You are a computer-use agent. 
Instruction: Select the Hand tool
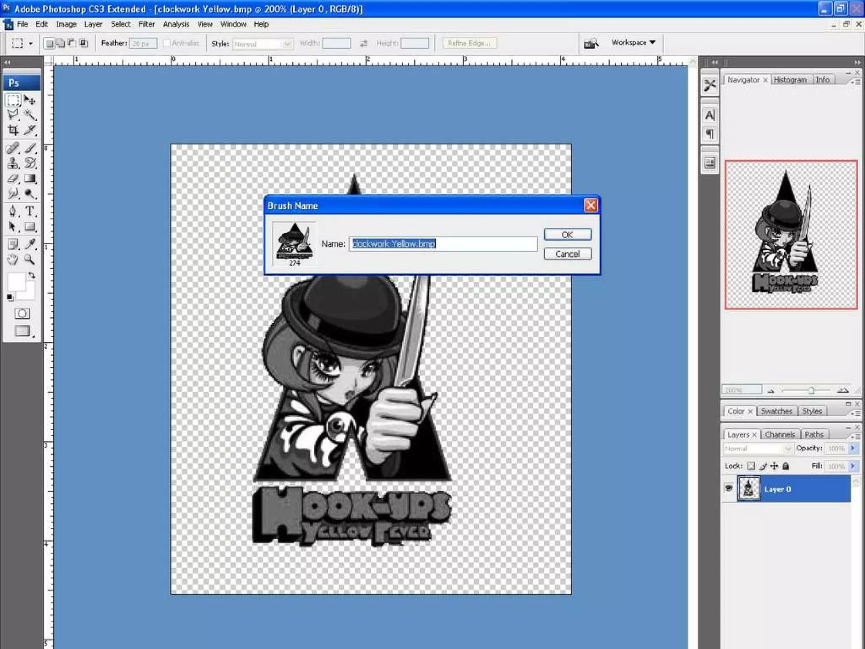point(13,259)
